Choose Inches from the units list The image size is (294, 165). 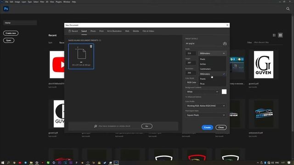point(212,64)
